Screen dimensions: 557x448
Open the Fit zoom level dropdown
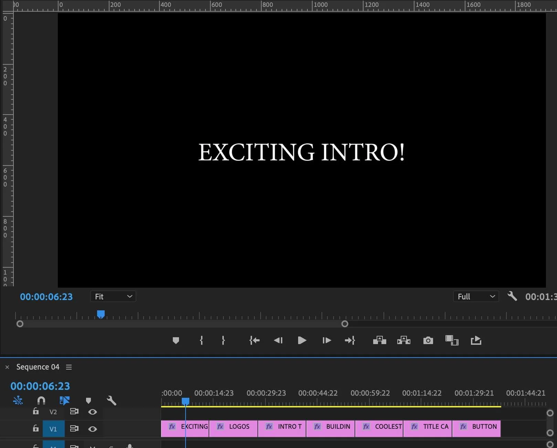coord(113,297)
